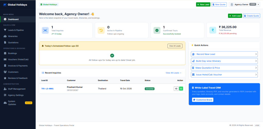
Task: Click the Invoices & Payments receipt icon
Action: (x=5, y=66)
